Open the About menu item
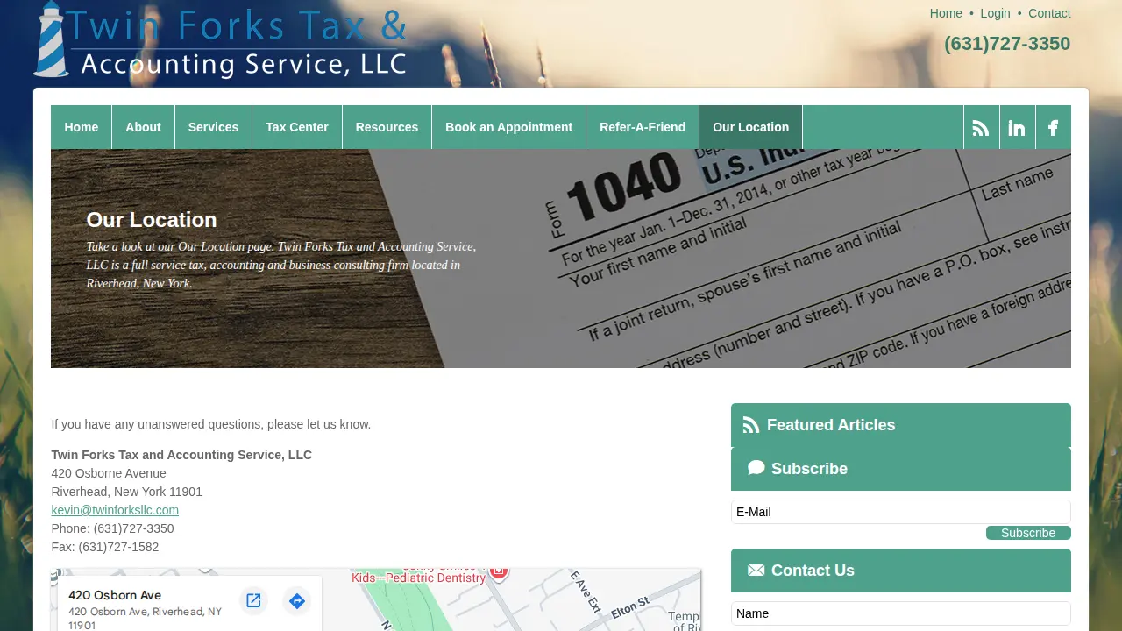This screenshot has width=1122, height=631. (143, 127)
